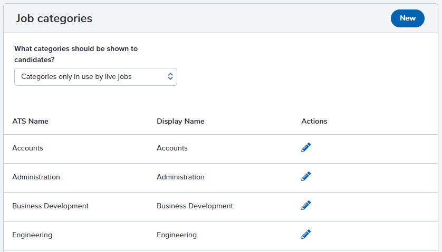Image resolution: width=442 pixels, height=252 pixels.
Task: Click the Actions column header
Action: pyautogui.click(x=314, y=121)
